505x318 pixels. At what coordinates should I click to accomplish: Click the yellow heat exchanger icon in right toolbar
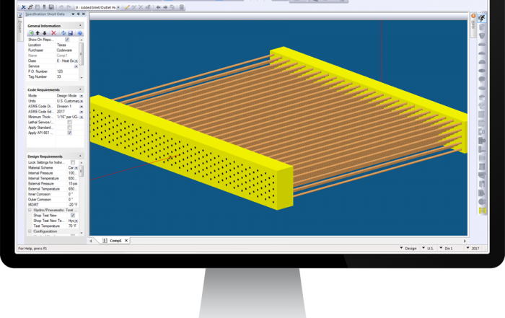483,211
